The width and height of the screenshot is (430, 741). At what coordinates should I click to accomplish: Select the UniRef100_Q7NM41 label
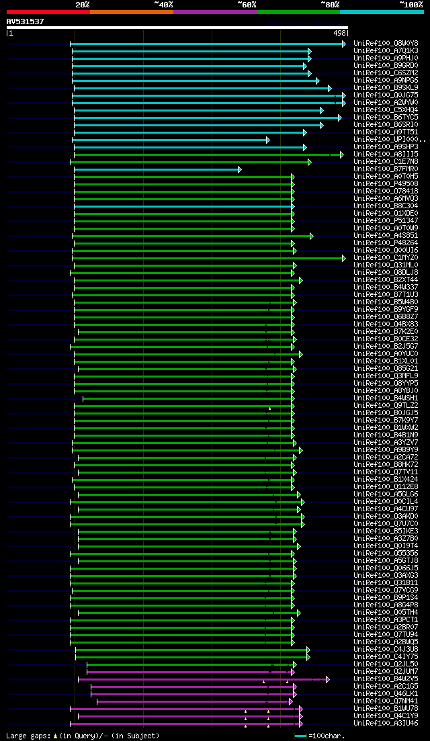[x=386, y=701]
